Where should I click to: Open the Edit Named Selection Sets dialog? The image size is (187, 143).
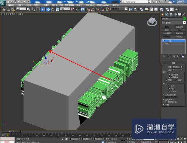tap(108, 9)
